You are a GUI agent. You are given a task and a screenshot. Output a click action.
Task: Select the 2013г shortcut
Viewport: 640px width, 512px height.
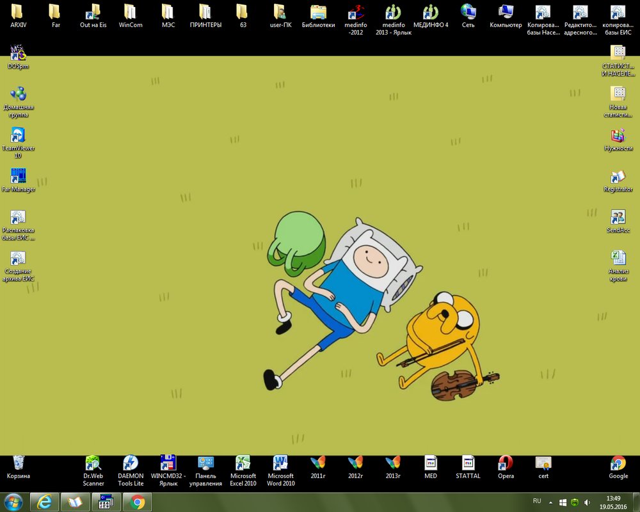pos(393,467)
